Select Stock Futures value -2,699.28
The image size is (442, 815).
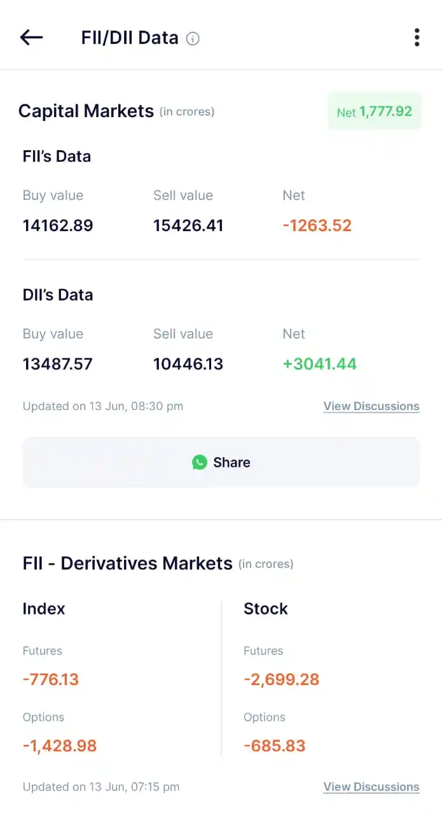tap(281, 679)
